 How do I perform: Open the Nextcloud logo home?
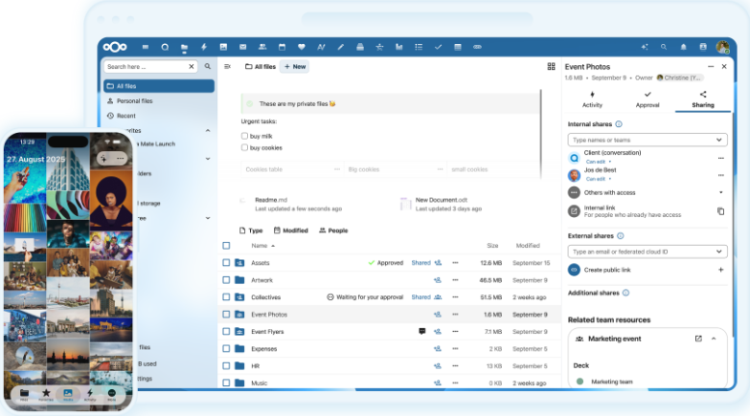115,47
